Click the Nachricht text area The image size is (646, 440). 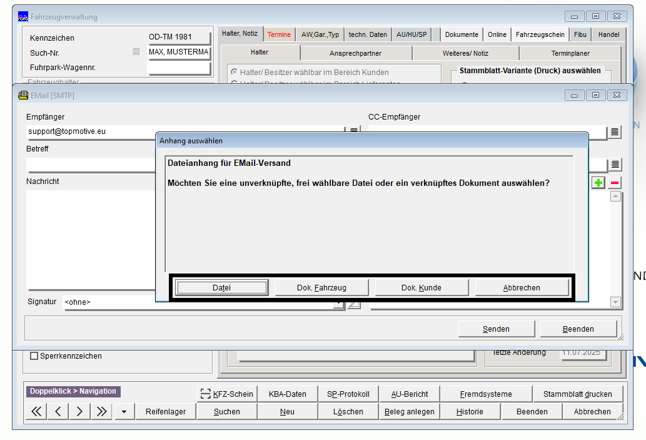91,239
